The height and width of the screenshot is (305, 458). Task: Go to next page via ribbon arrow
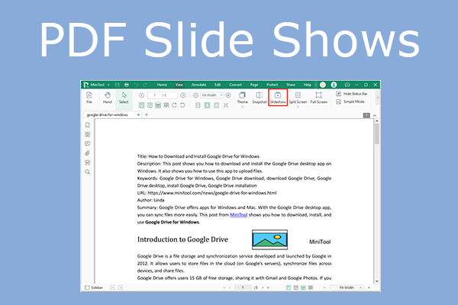tap(183, 95)
